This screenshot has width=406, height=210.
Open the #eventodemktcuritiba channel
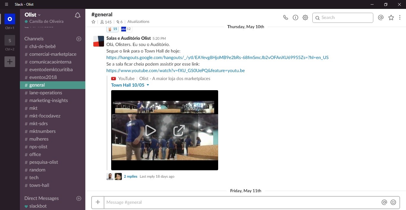click(x=53, y=70)
